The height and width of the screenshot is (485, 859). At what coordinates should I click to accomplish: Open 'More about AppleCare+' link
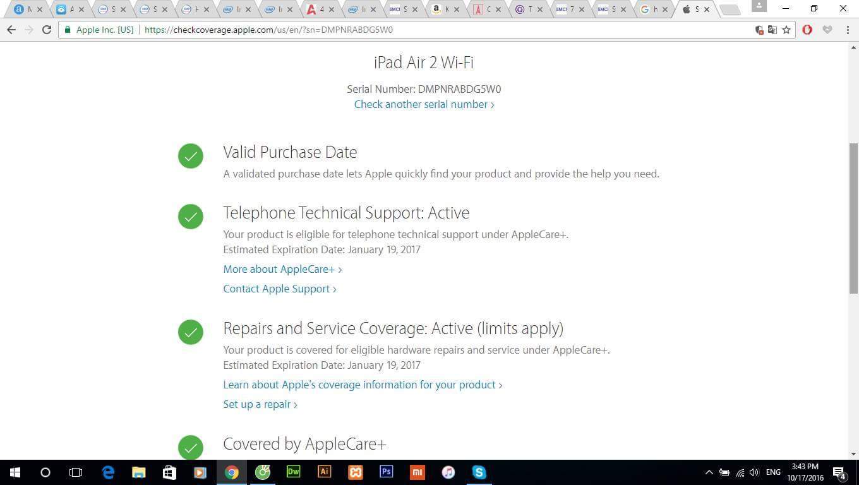pos(282,269)
